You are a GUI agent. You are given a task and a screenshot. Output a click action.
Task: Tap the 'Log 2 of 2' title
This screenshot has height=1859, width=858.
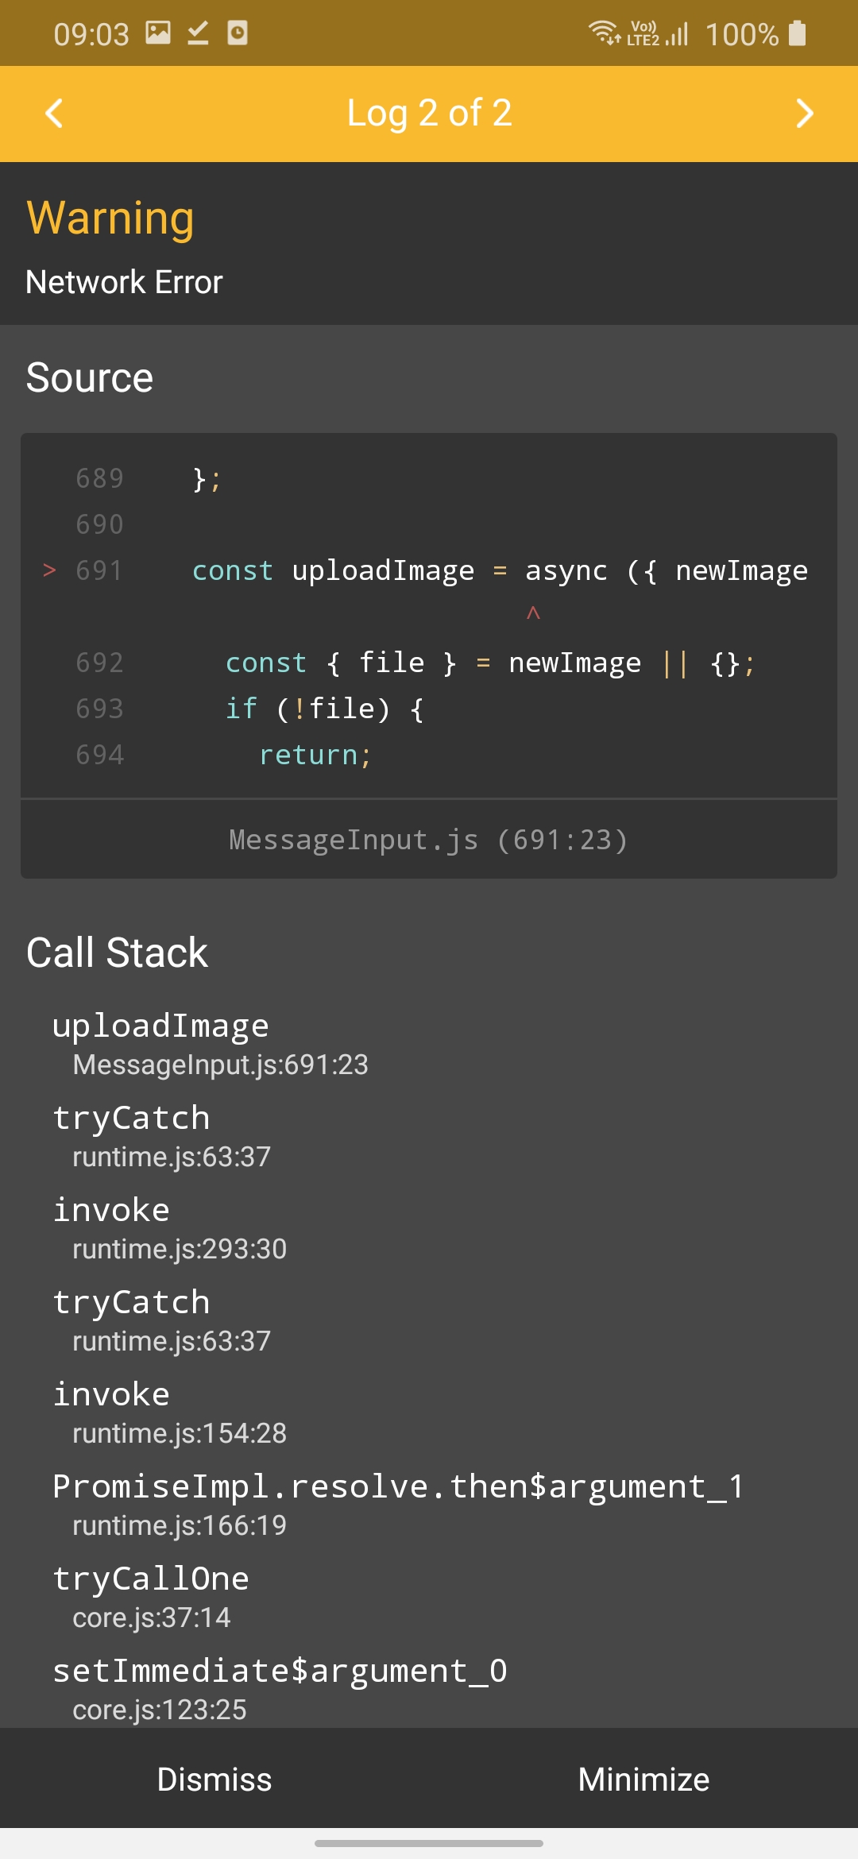point(429,113)
